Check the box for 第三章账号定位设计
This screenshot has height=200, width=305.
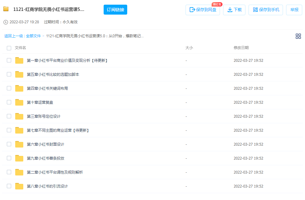9,116
